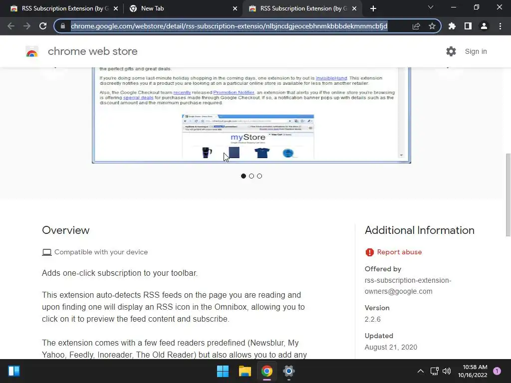Open Chrome three-dot menu
Screen dimensions: 511x383
click(500, 26)
